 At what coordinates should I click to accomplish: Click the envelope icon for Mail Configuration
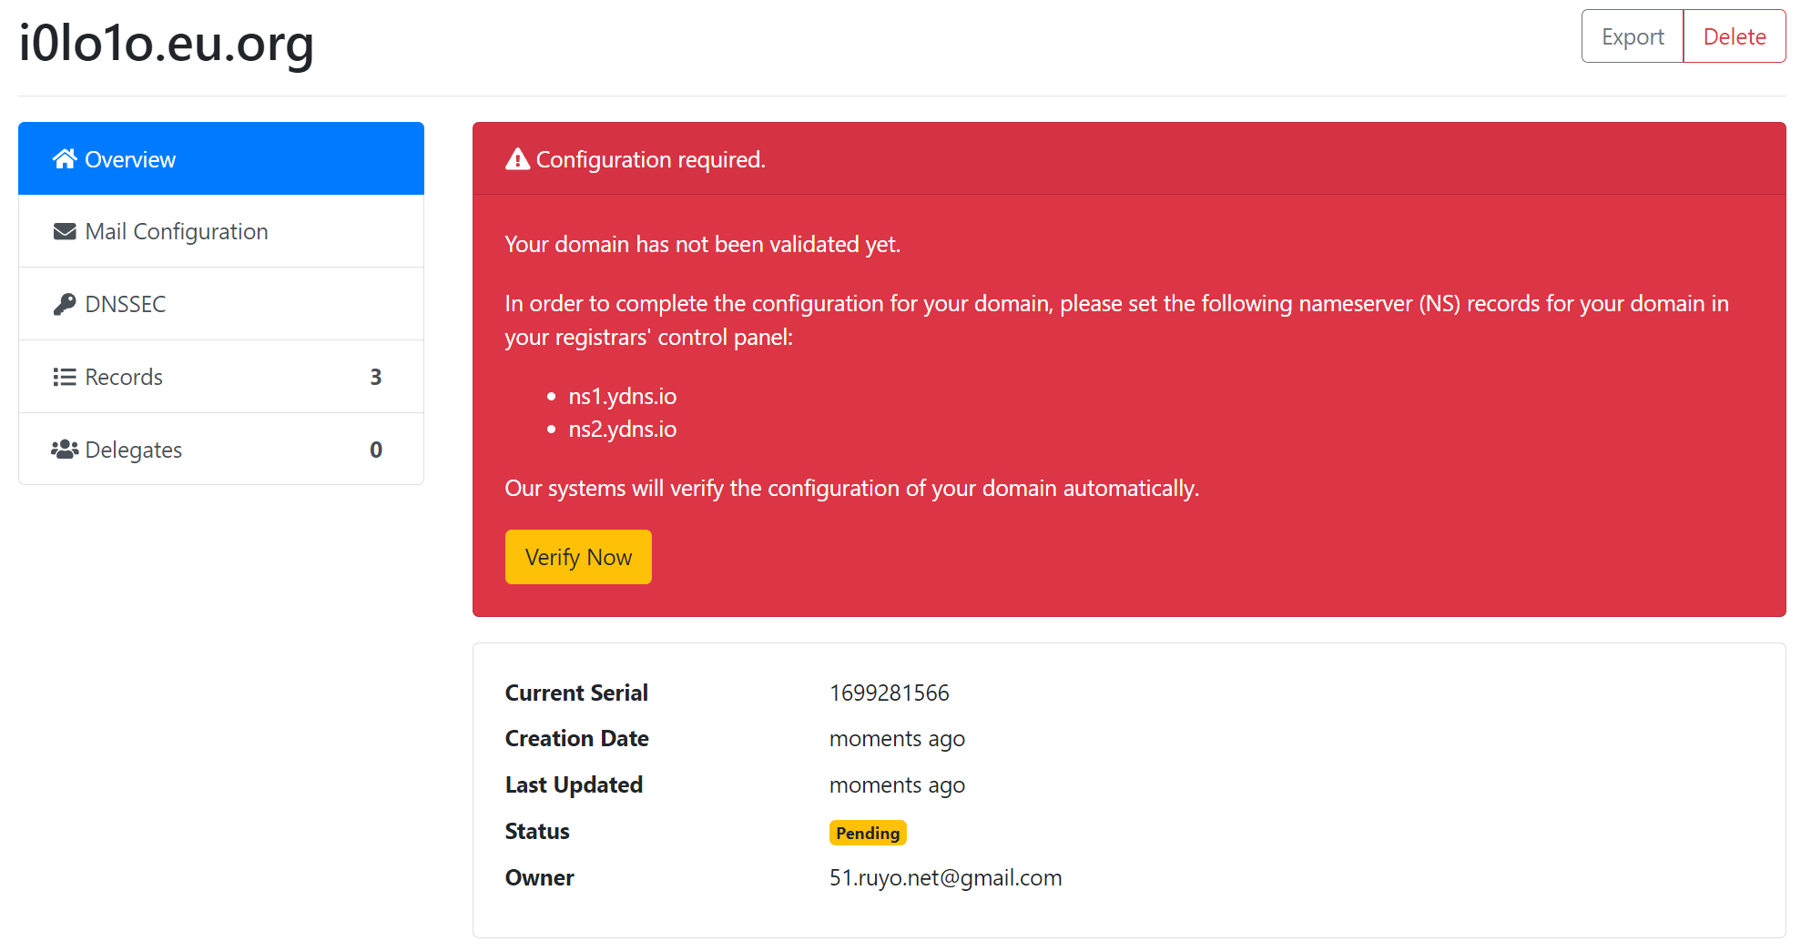[x=65, y=232]
